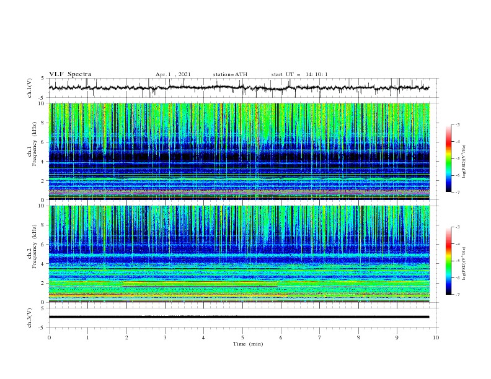Click ch.1 colorbar tick label "-3"
This screenshot has width=491, height=379.
(458, 124)
